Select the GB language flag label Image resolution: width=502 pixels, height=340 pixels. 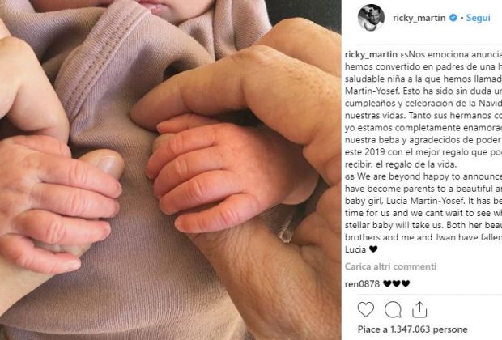[x=350, y=177]
